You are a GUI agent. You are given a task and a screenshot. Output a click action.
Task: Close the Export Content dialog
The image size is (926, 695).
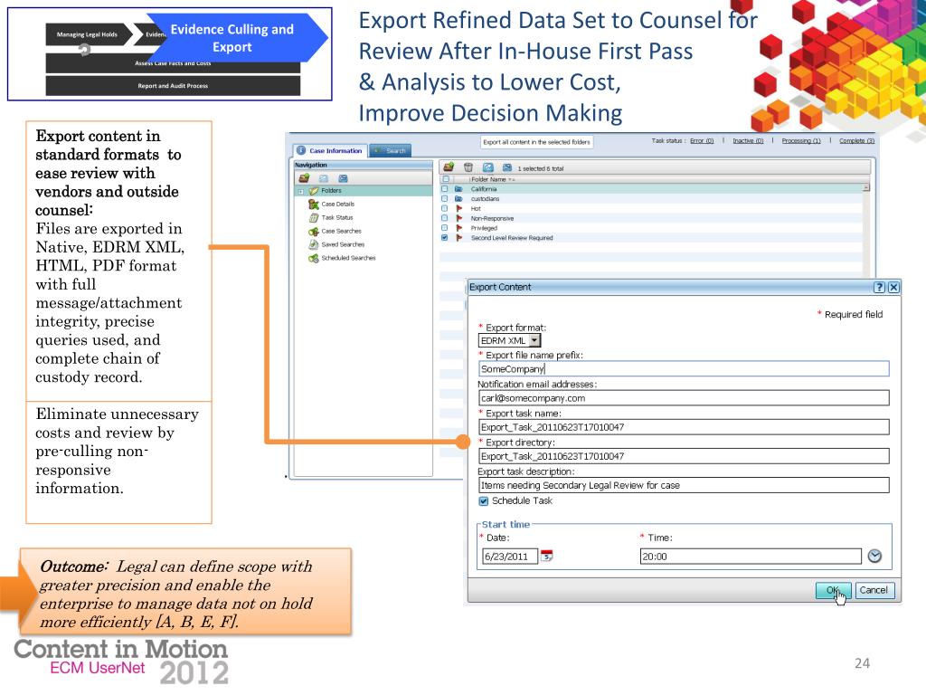(x=893, y=287)
